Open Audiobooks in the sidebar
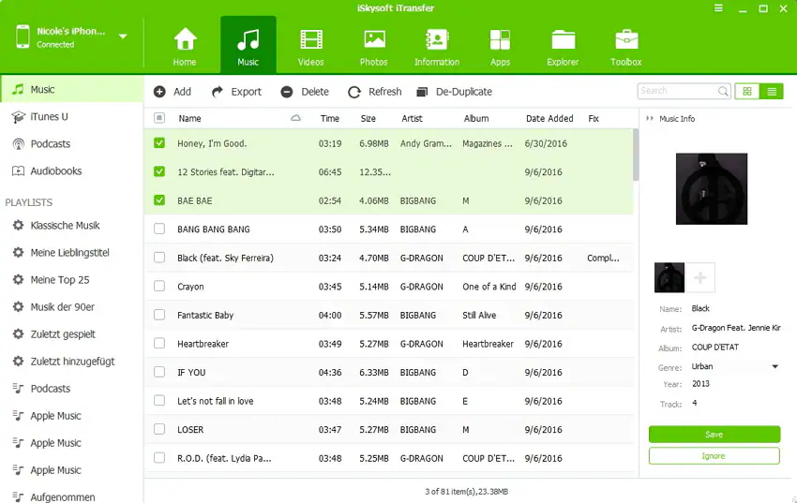 (x=71, y=171)
